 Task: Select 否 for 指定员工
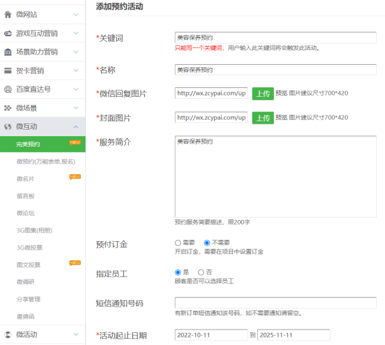[201, 273]
